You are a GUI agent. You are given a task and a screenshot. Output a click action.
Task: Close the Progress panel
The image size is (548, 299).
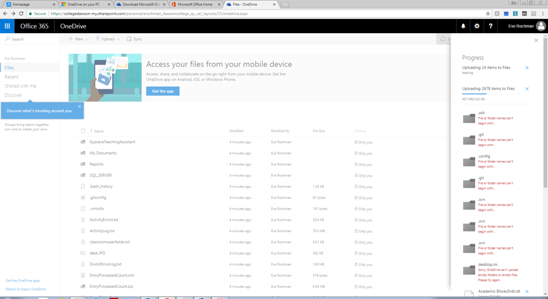click(x=536, y=40)
